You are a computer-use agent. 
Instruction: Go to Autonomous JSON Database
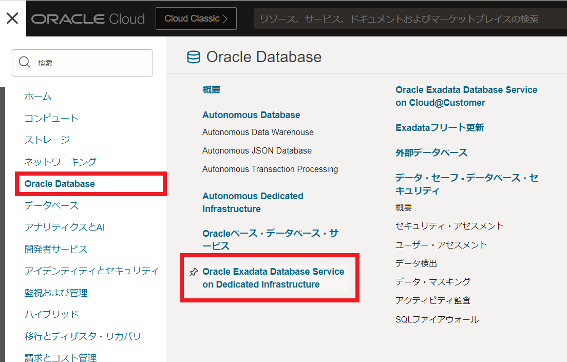[257, 150]
